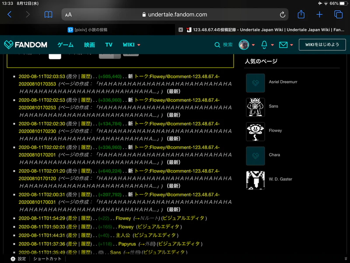Click the WIKIをはじめよう button

(x=322, y=45)
